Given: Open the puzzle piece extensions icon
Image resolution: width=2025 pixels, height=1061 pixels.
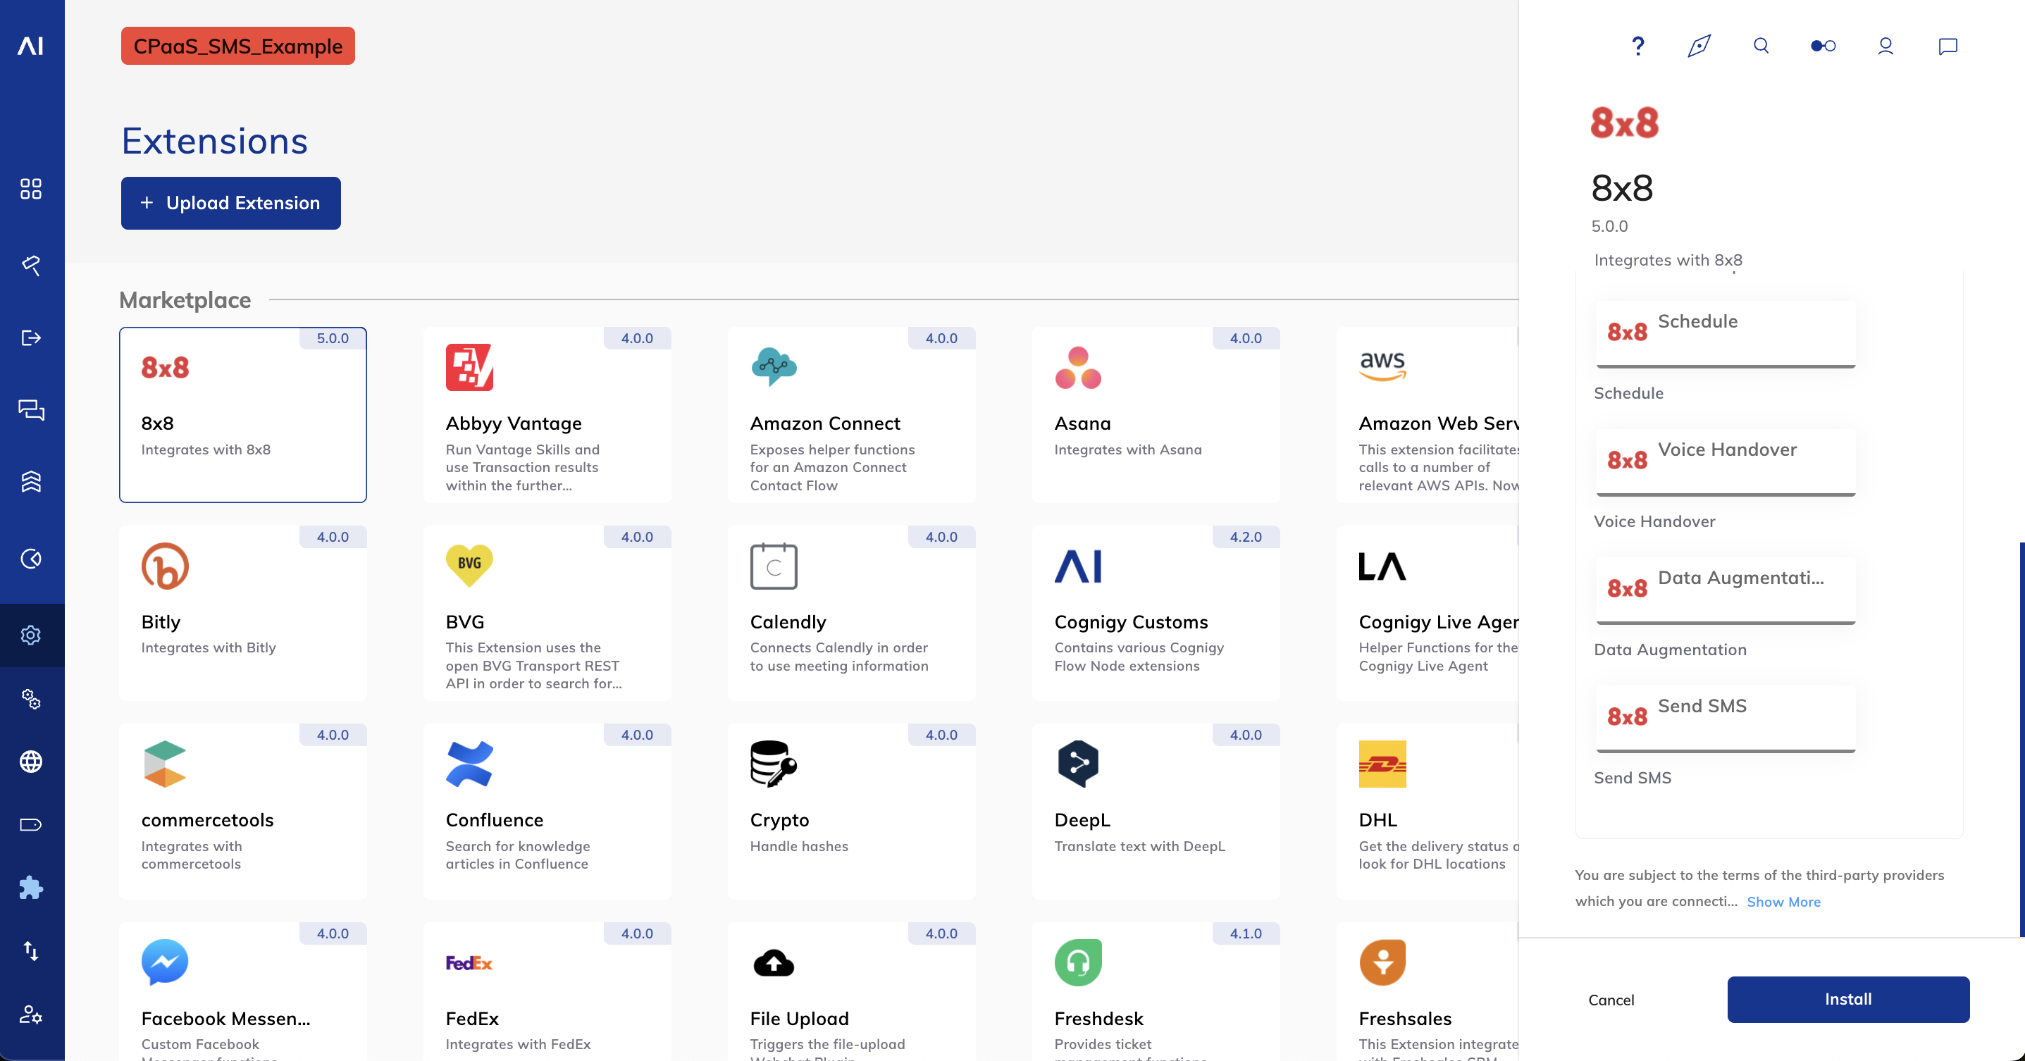Looking at the screenshot, I should [31, 888].
